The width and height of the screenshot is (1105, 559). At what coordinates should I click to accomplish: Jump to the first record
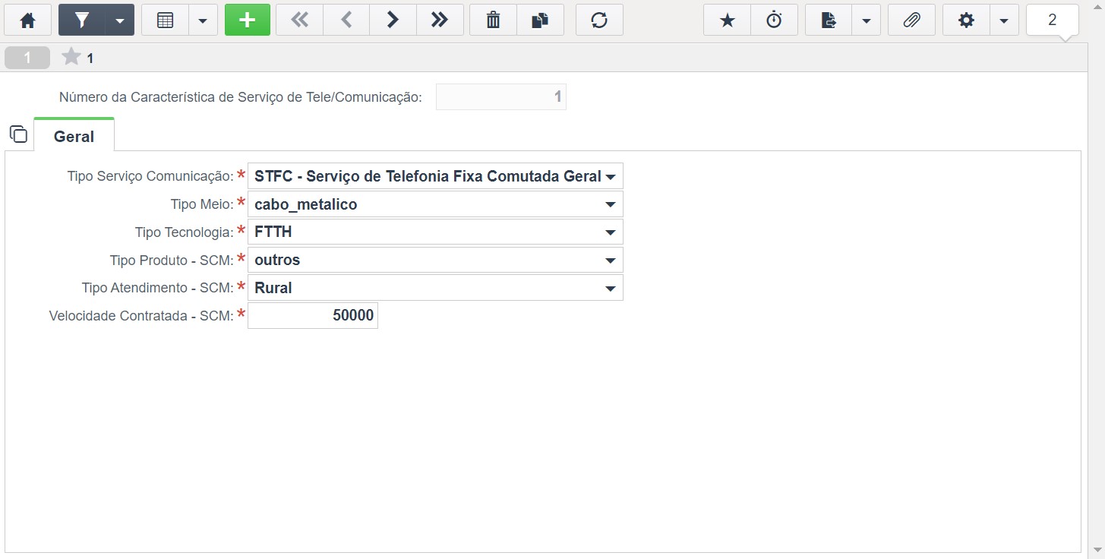point(300,21)
